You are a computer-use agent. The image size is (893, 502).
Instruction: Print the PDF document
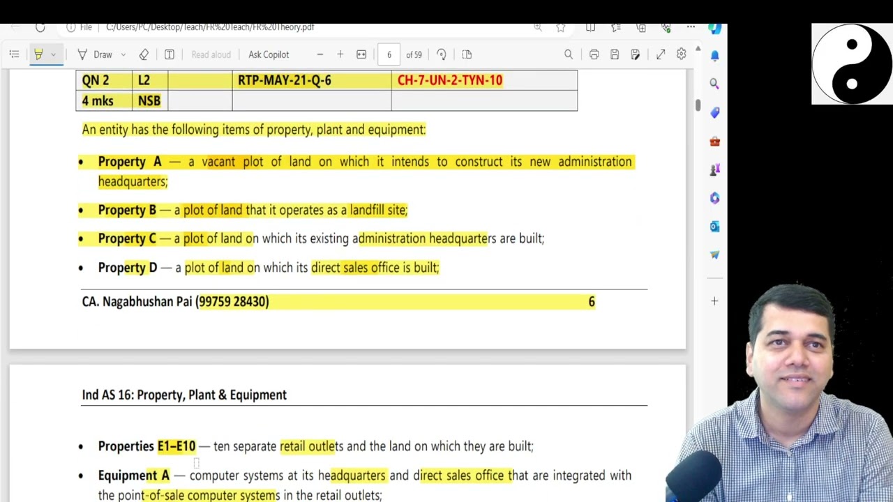tap(594, 54)
